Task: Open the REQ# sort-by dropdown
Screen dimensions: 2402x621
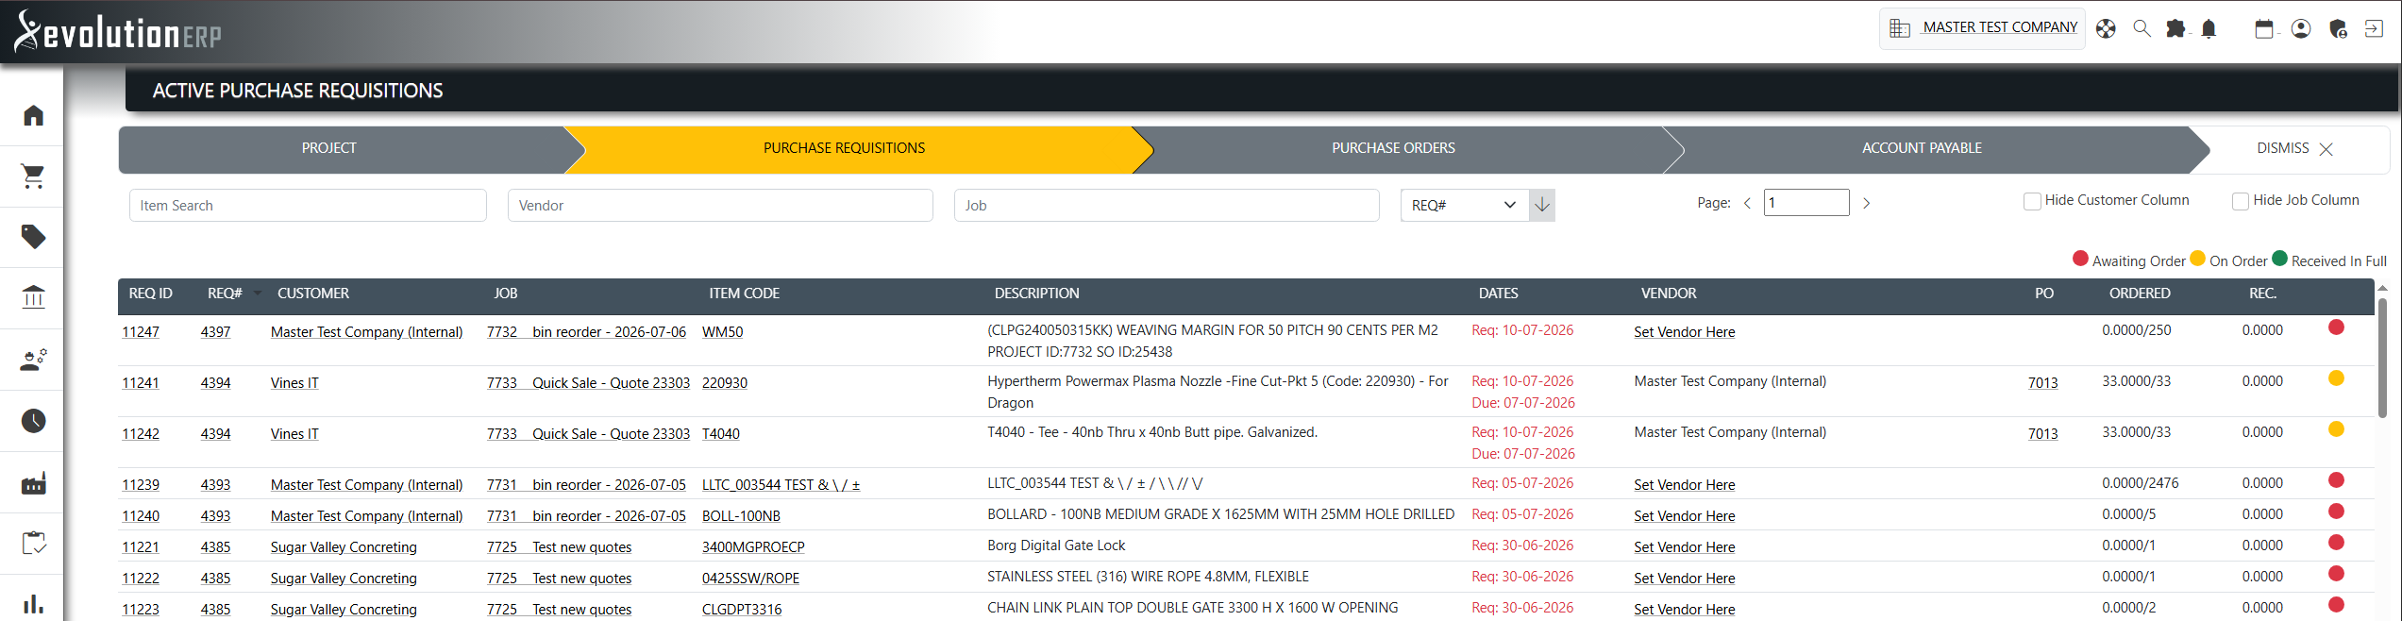Action: point(1465,205)
